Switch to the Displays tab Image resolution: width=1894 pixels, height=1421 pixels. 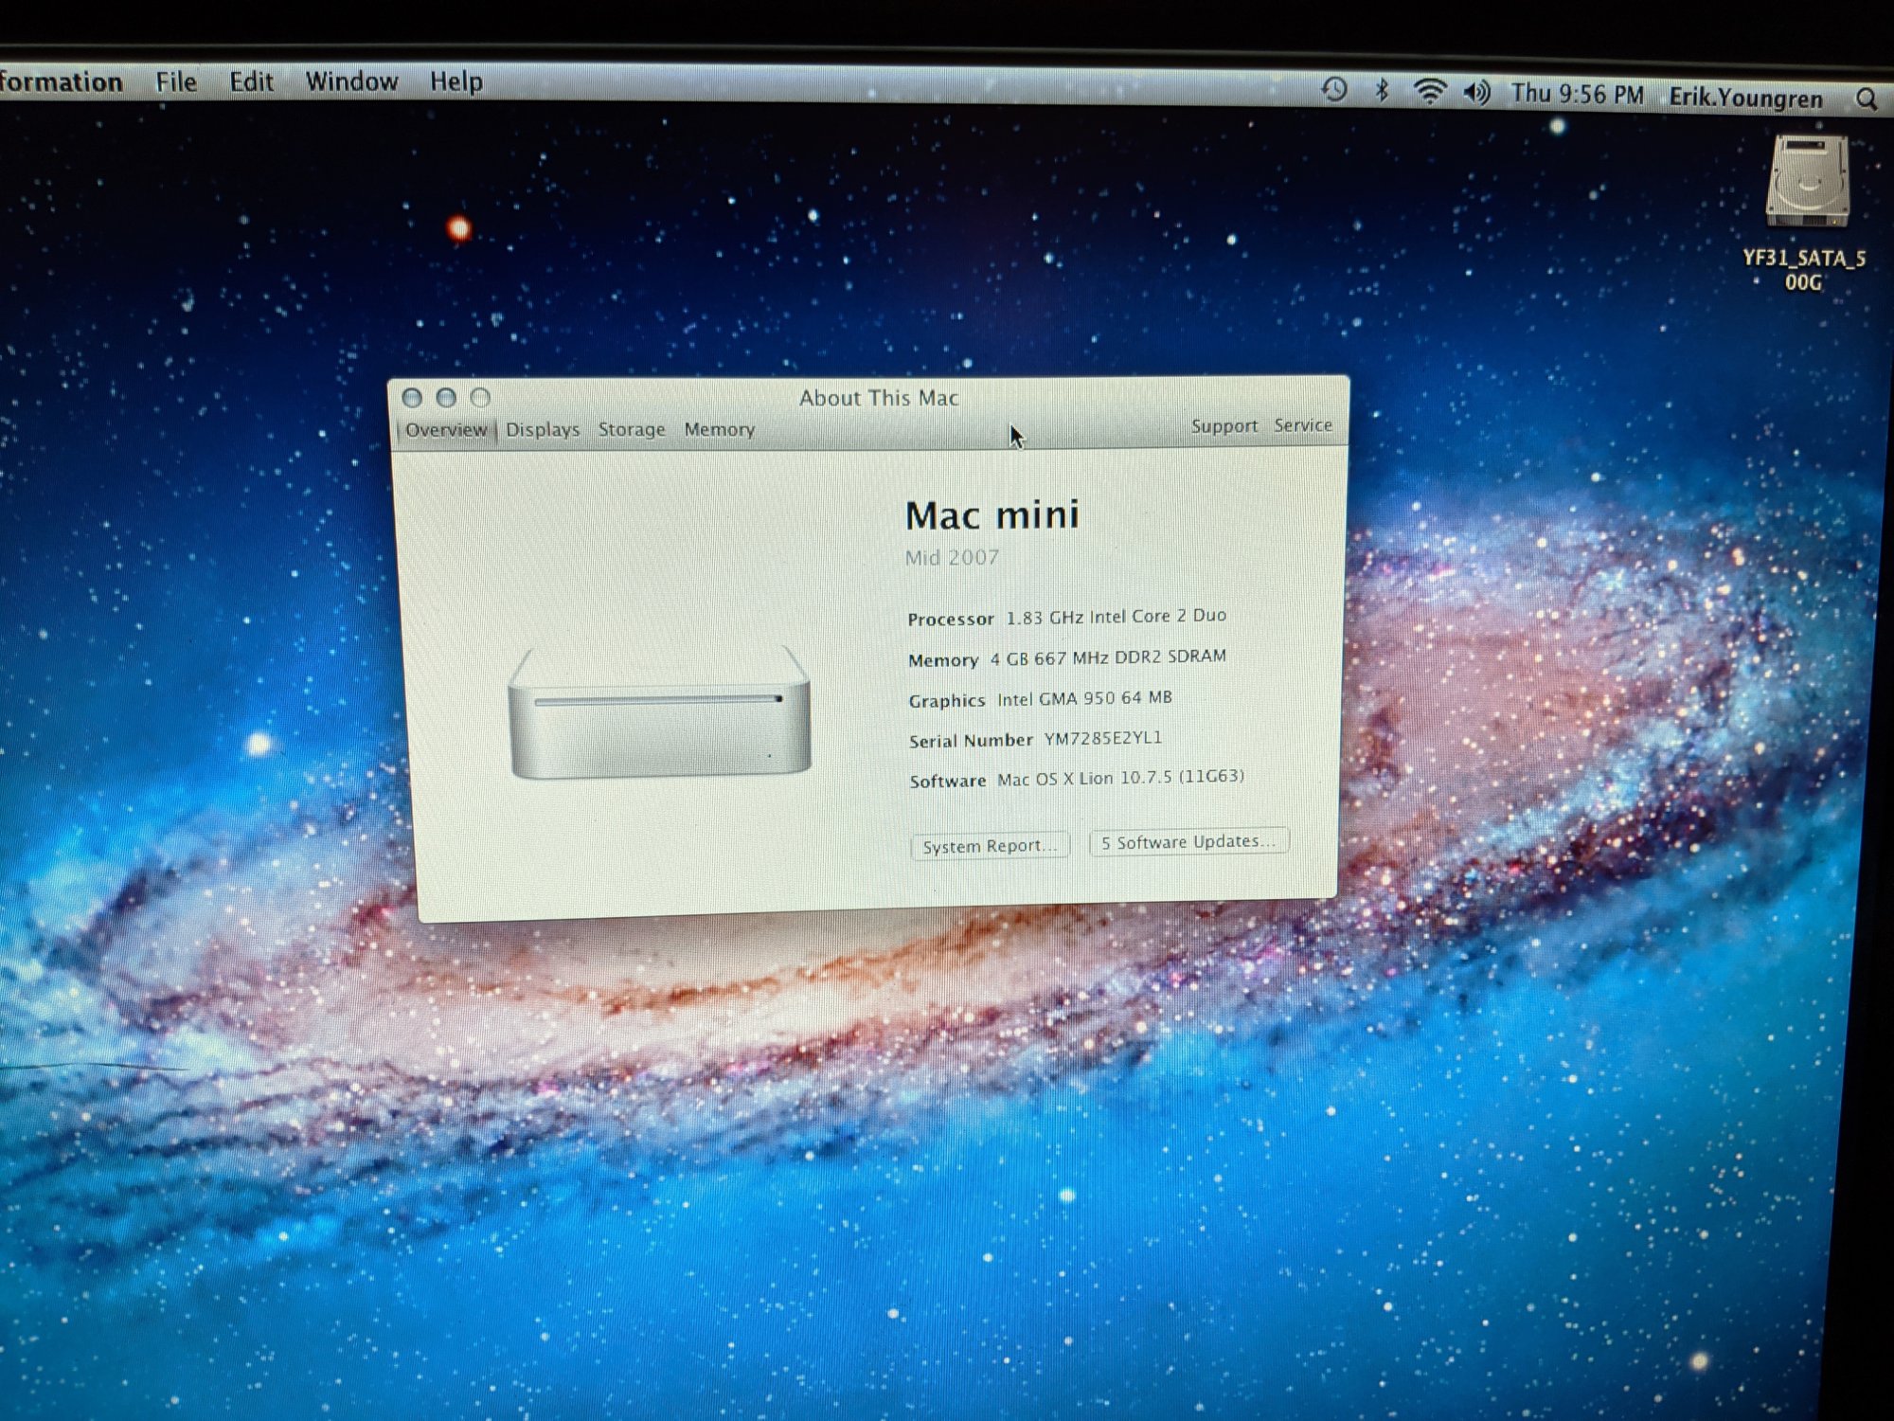click(x=543, y=430)
